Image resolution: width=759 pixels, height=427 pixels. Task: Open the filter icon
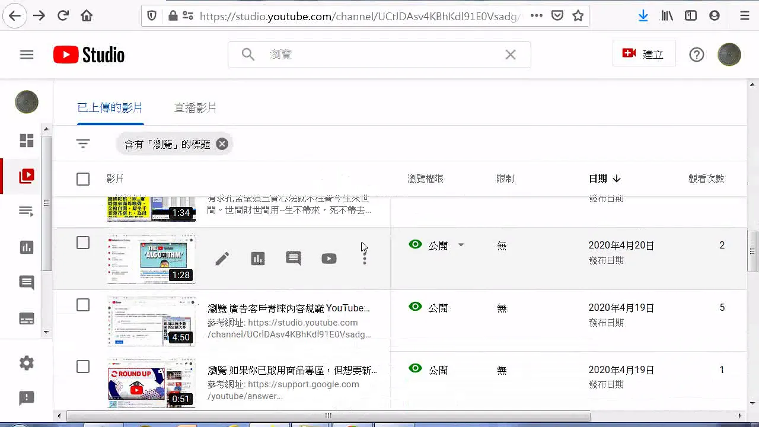coord(83,144)
